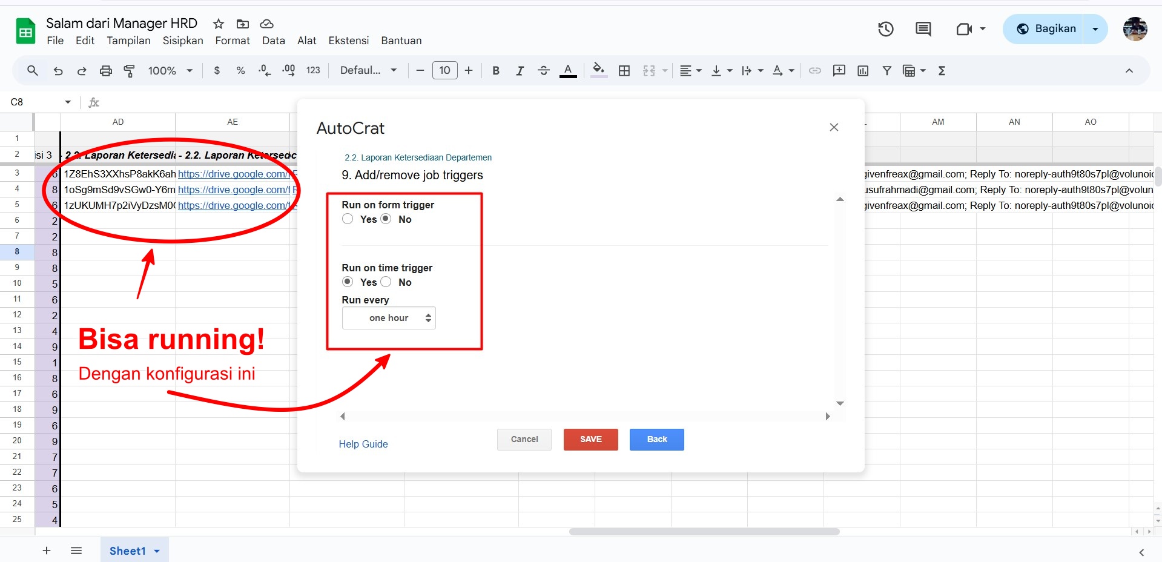Select Yes for Run on time trigger

pos(348,282)
